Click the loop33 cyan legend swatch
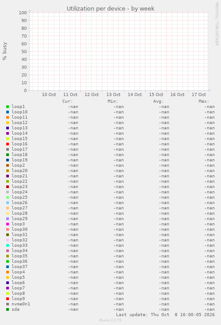The height and width of the screenshot is (325, 221). pos(8,245)
